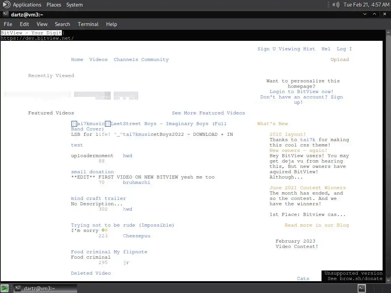Open Cheesepuu channel link

(136, 236)
